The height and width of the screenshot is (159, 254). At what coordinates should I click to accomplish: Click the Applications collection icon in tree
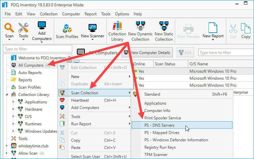point(20,102)
